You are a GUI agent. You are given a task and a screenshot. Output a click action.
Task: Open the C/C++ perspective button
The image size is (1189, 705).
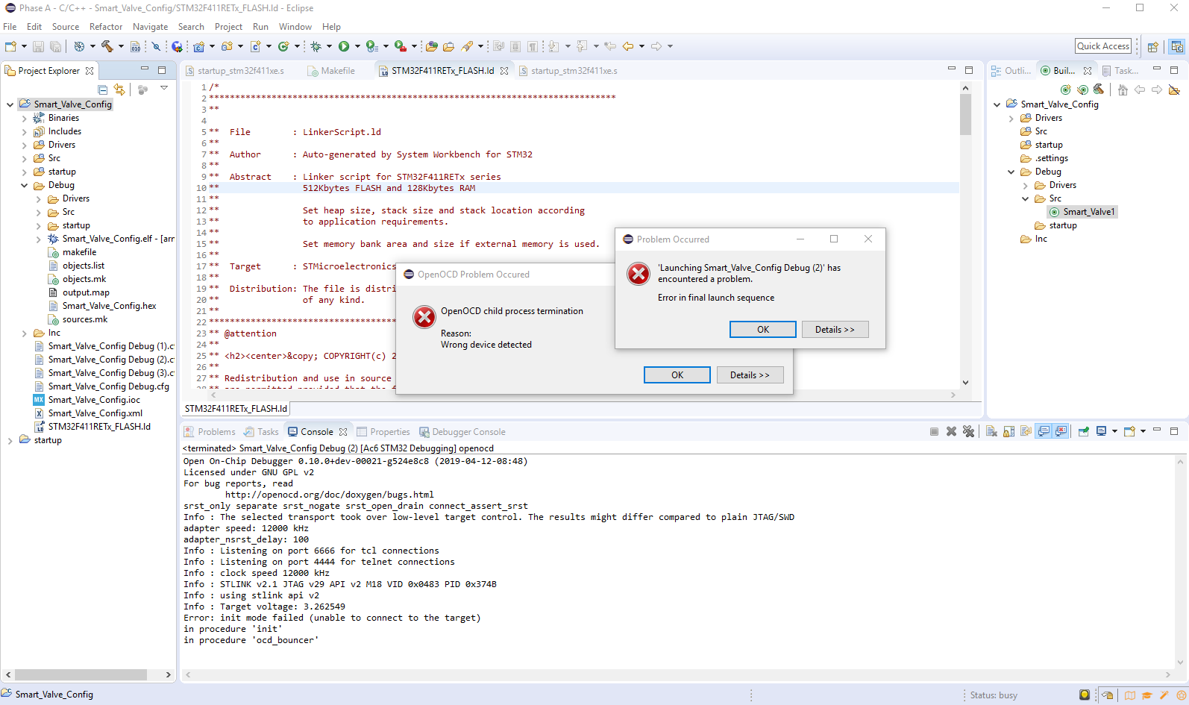coord(1177,46)
